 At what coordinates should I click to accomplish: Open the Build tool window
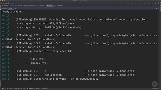pyautogui.click(x=23, y=88)
